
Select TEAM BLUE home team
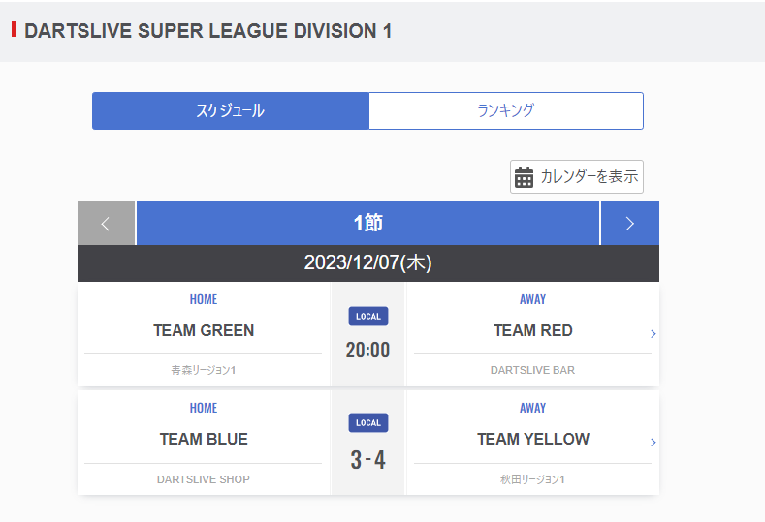tap(204, 439)
